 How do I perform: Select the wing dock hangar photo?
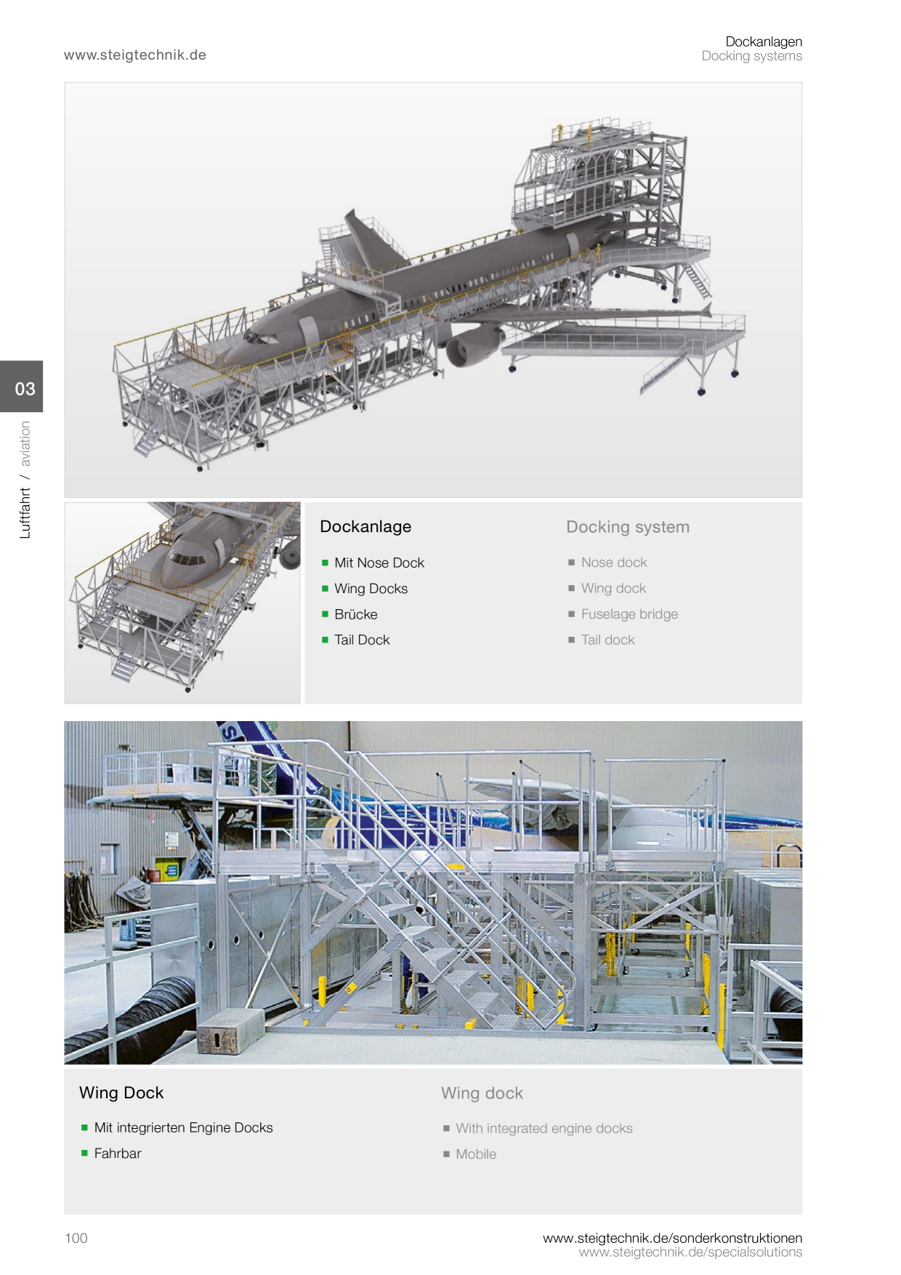click(x=433, y=893)
